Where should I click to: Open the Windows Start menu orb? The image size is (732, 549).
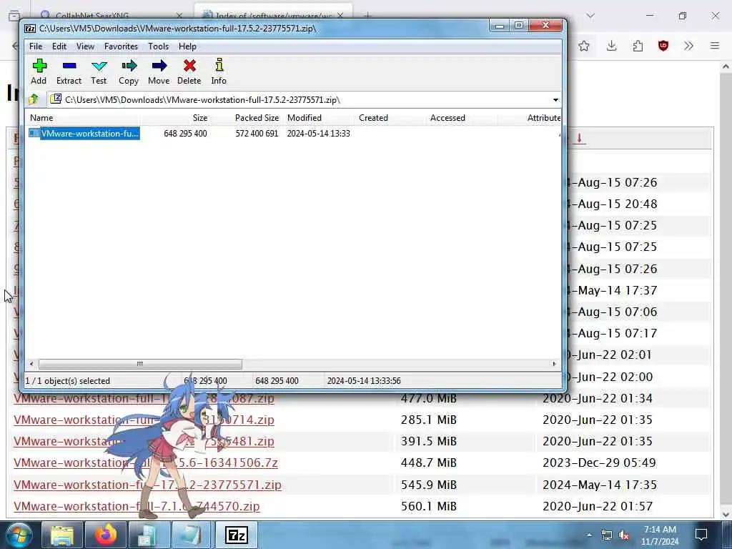pyautogui.click(x=19, y=535)
